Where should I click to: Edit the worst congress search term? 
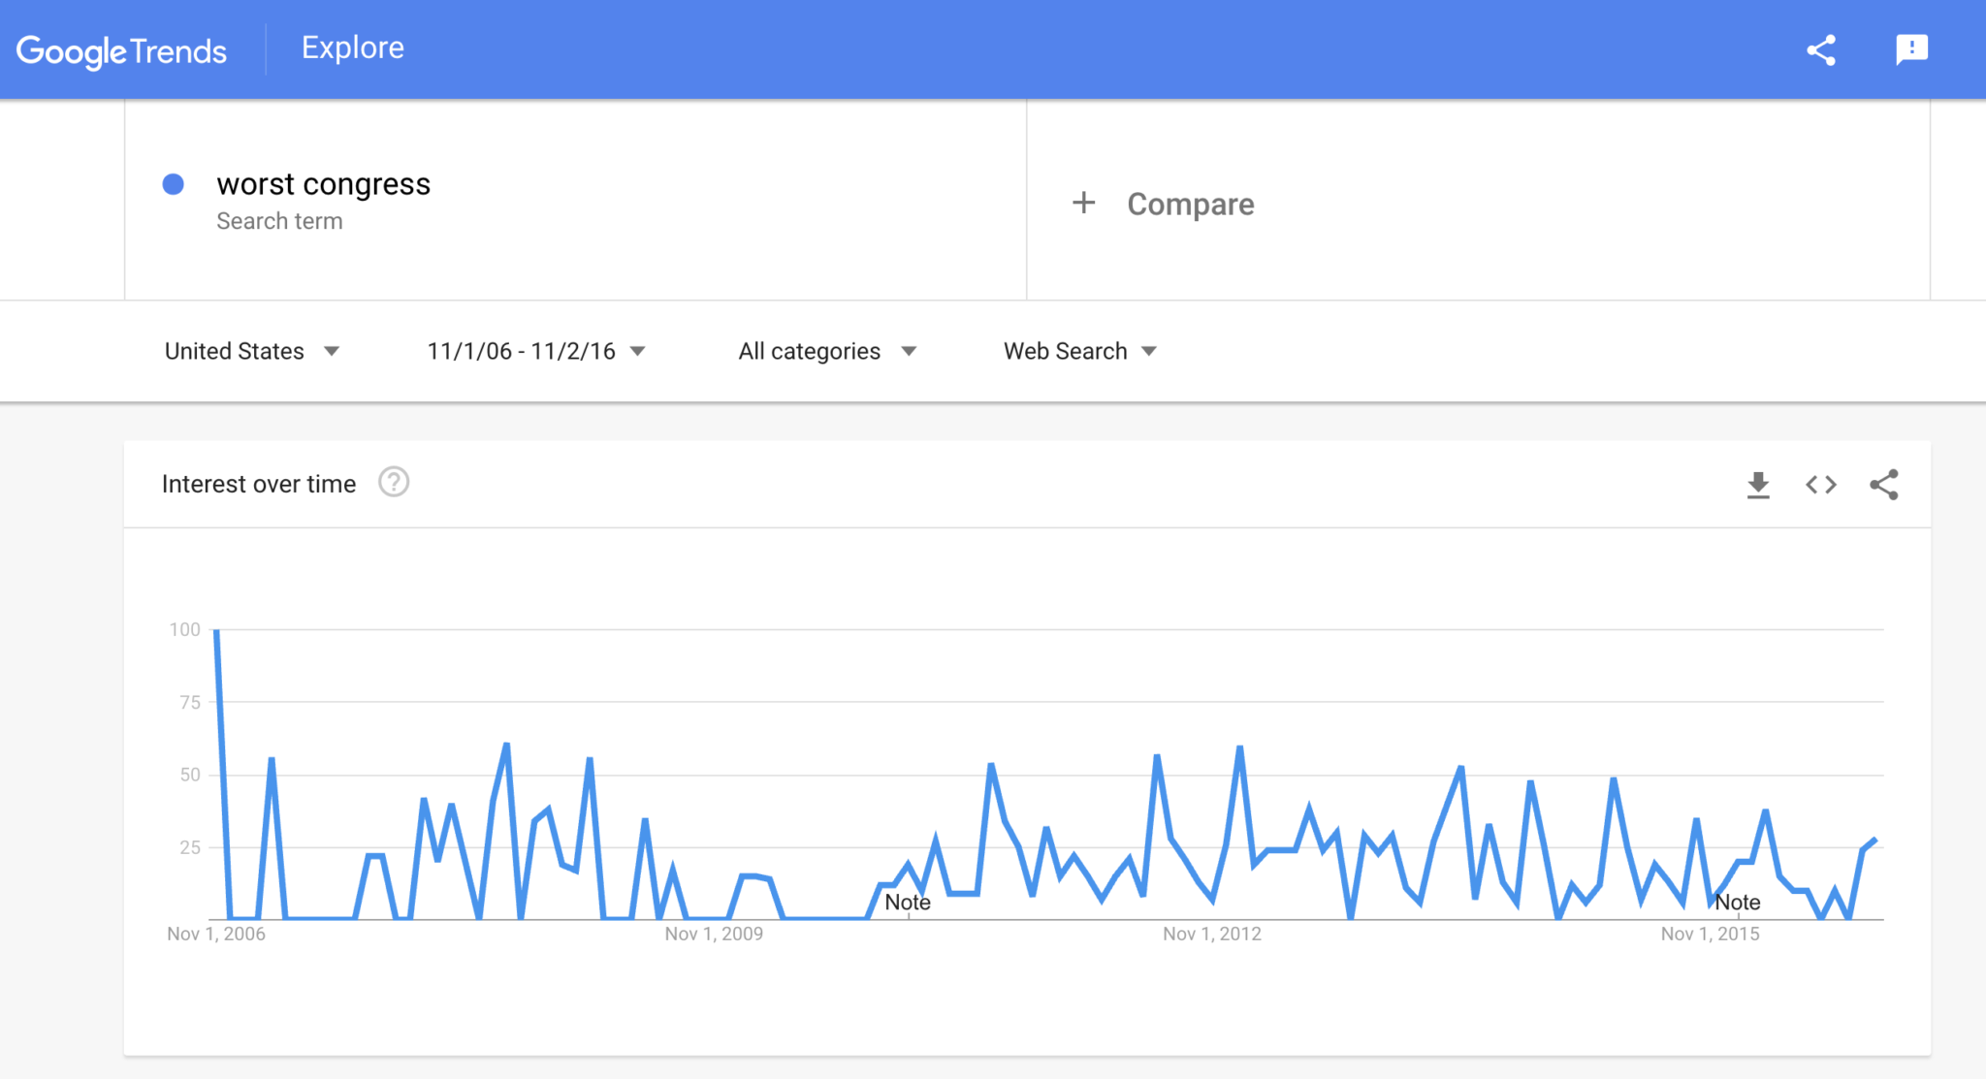pyautogui.click(x=324, y=184)
